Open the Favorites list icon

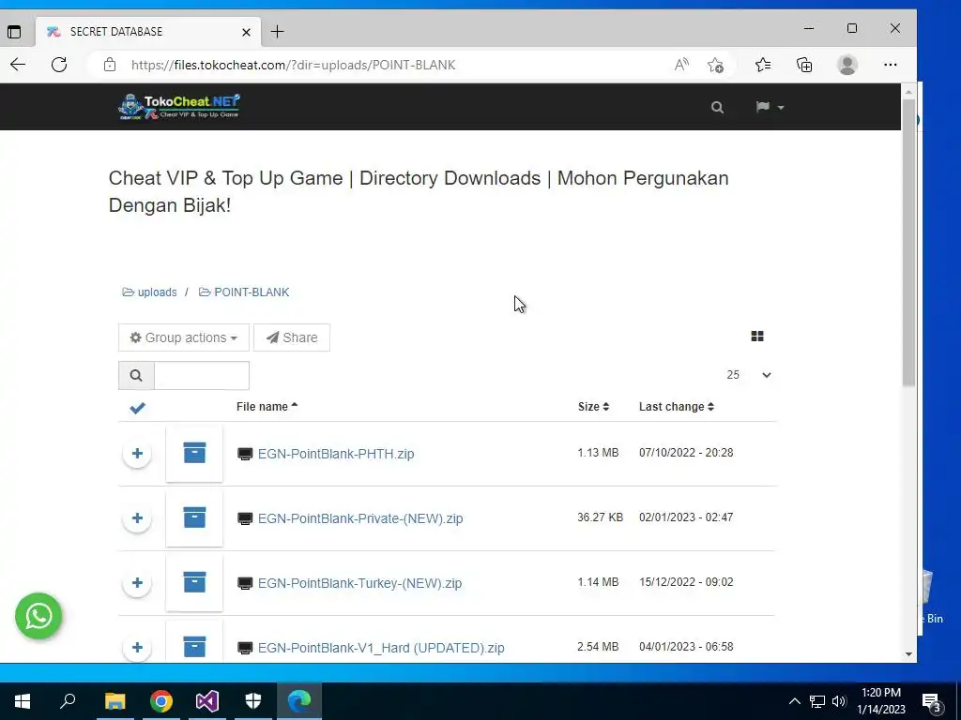(x=763, y=65)
